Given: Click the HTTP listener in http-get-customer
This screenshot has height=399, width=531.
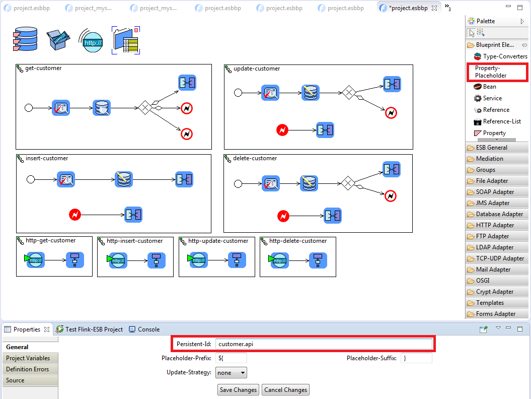Looking at the screenshot, I should (35, 260).
